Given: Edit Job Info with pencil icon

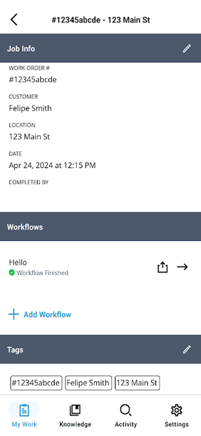Looking at the screenshot, I should click(x=187, y=49).
